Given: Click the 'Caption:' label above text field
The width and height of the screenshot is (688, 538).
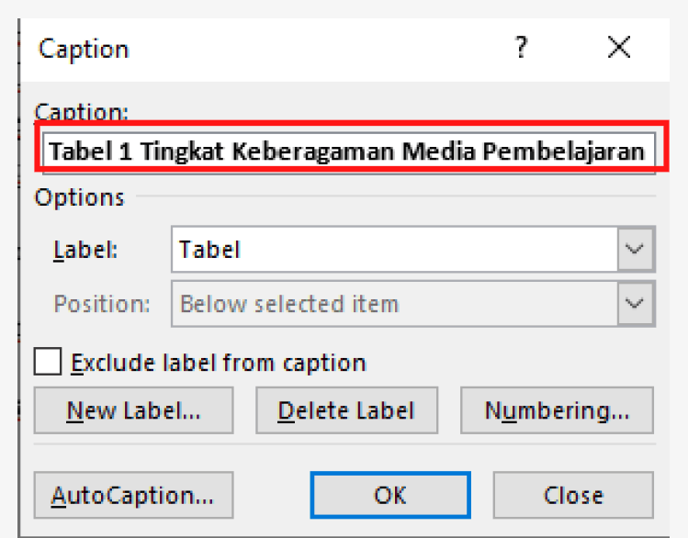Looking at the screenshot, I should pos(82,113).
